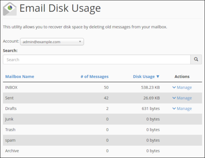Screen dimensions: 205x158
Task: Select the Sent mailbox name
Action: (10, 98)
